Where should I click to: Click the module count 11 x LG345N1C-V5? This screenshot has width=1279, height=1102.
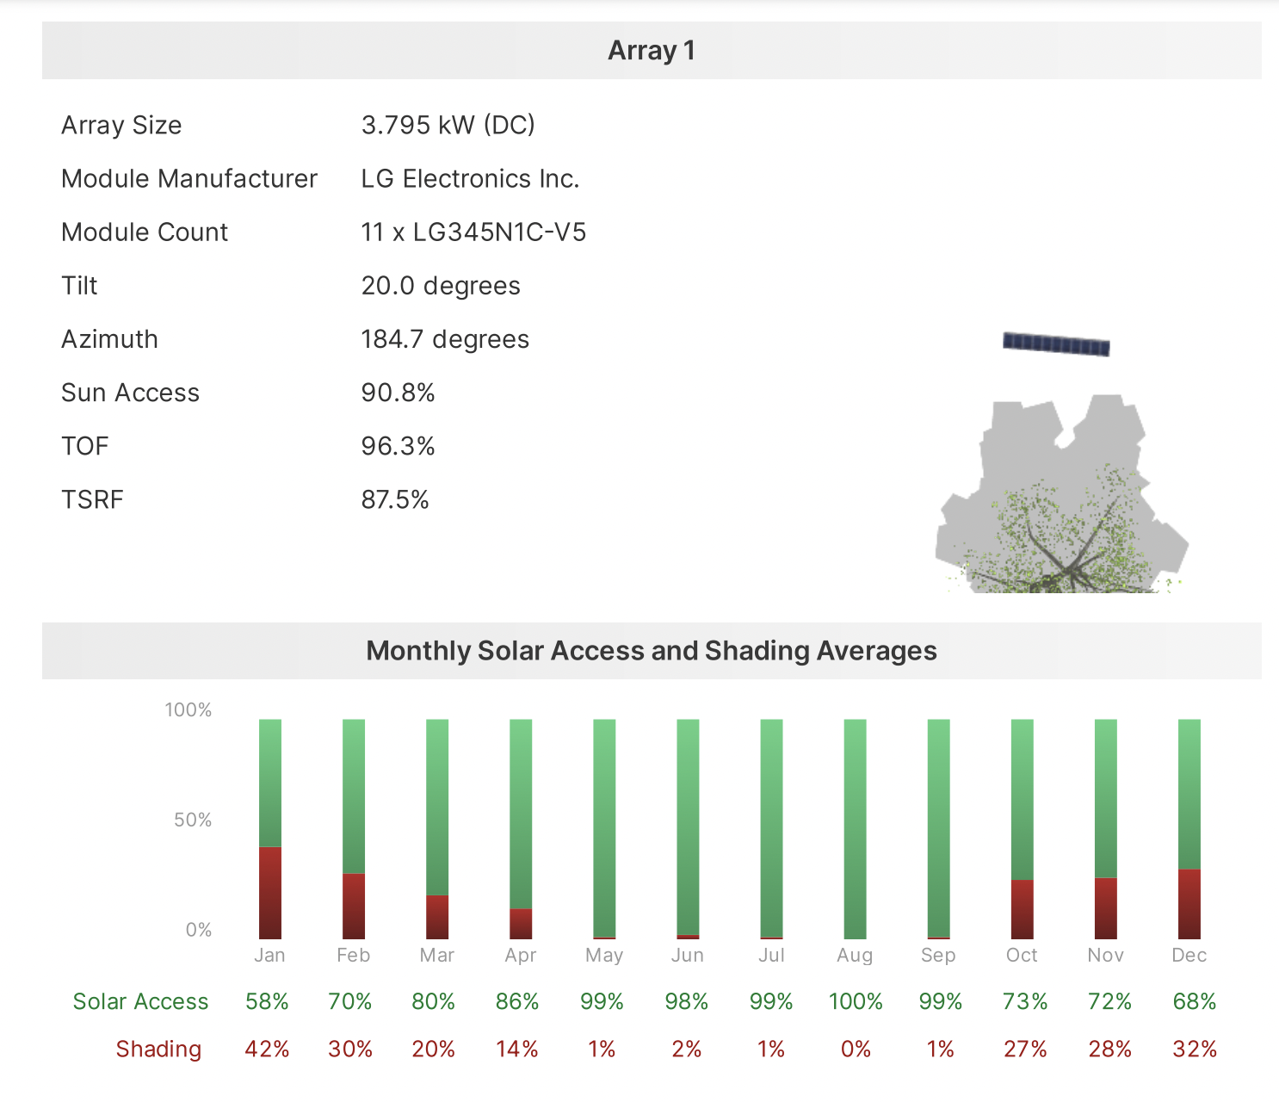pyautogui.click(x=473, y=232)
